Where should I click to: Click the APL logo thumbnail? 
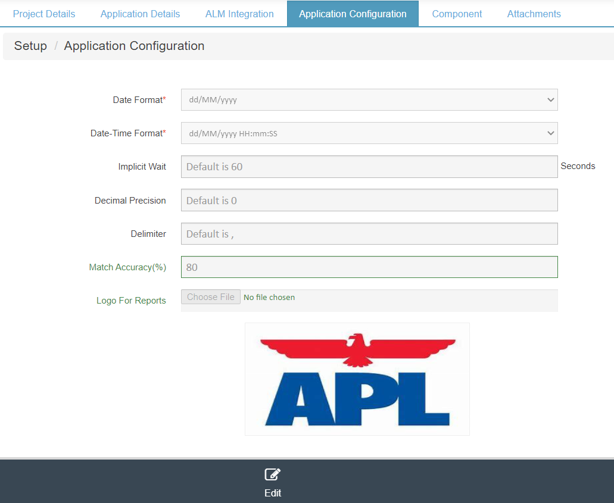click(x=357, y=379)
